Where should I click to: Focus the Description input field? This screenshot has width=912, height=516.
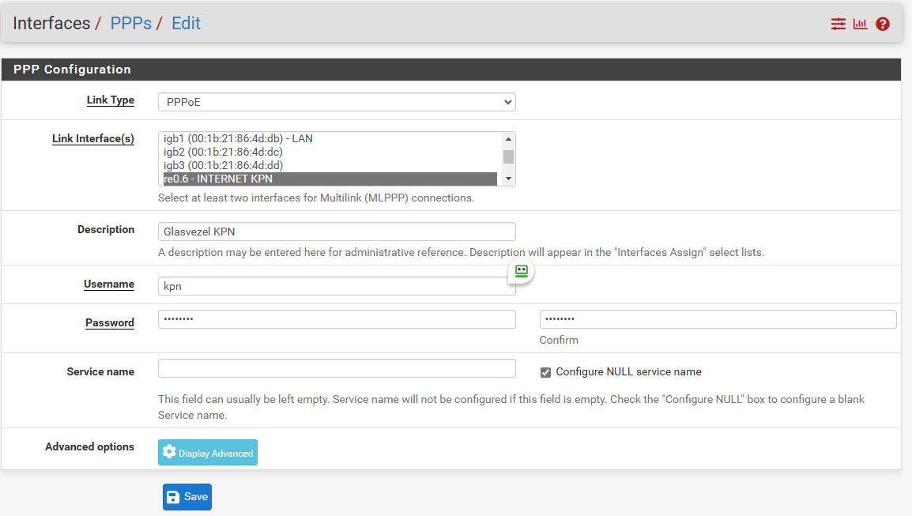(337, 232)
